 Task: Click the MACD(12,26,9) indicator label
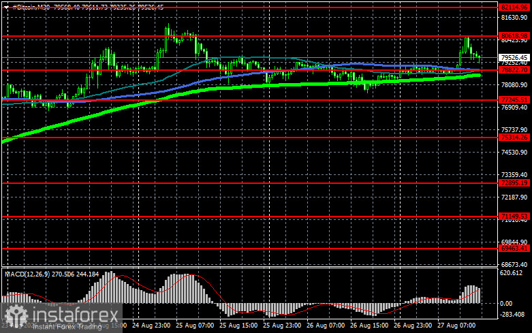(28, 274)
